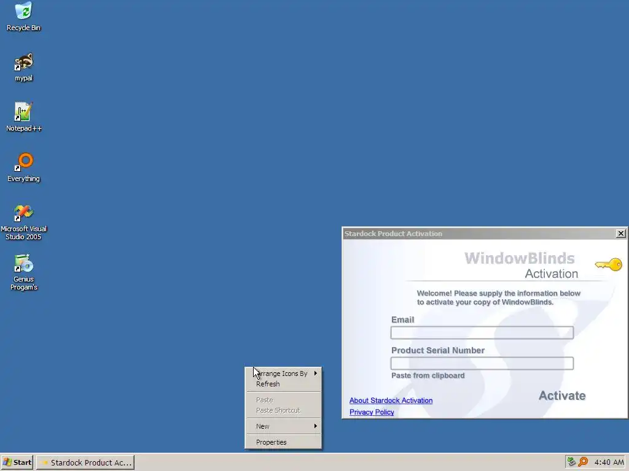Open the Privacy Policy link
Image resolution: width=629 pixels, height=471 pixels.
(372, 412)
